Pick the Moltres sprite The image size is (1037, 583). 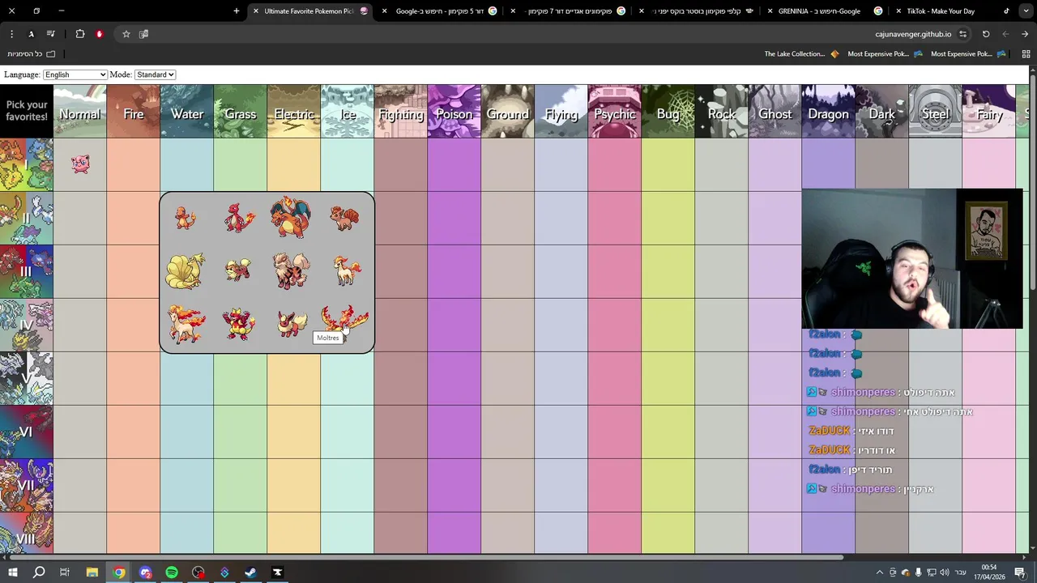(345, 320)
